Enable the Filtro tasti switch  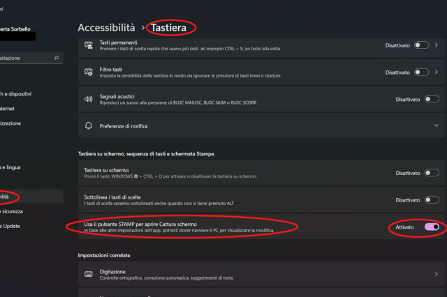pos(421,72)
